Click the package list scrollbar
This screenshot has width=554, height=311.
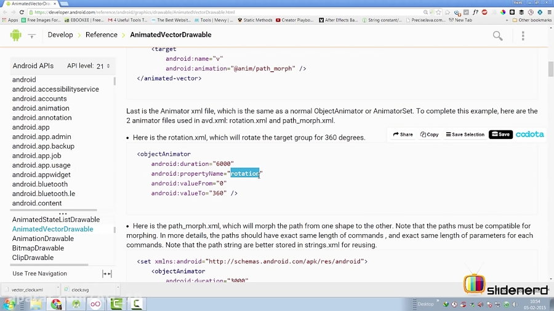pos(114,81)
